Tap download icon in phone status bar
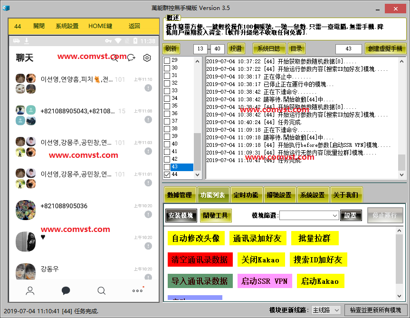Viewport: 410px width, 318px height. pos(27,41)
